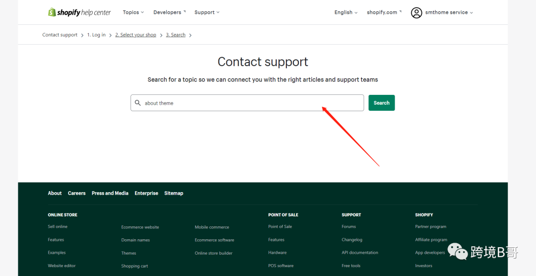Click the green Search button
536x276 pixels.
pos(382,103)
